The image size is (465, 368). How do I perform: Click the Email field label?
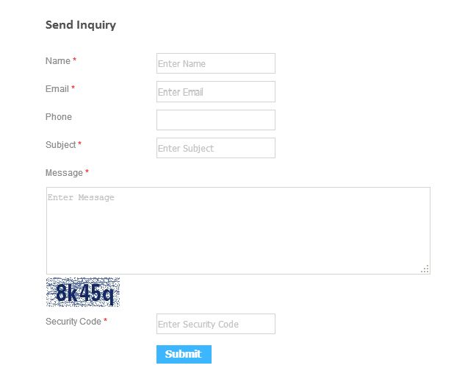57,89
